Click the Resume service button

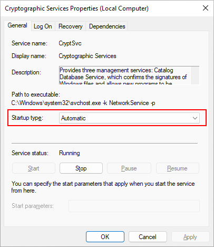coord(178,168)
